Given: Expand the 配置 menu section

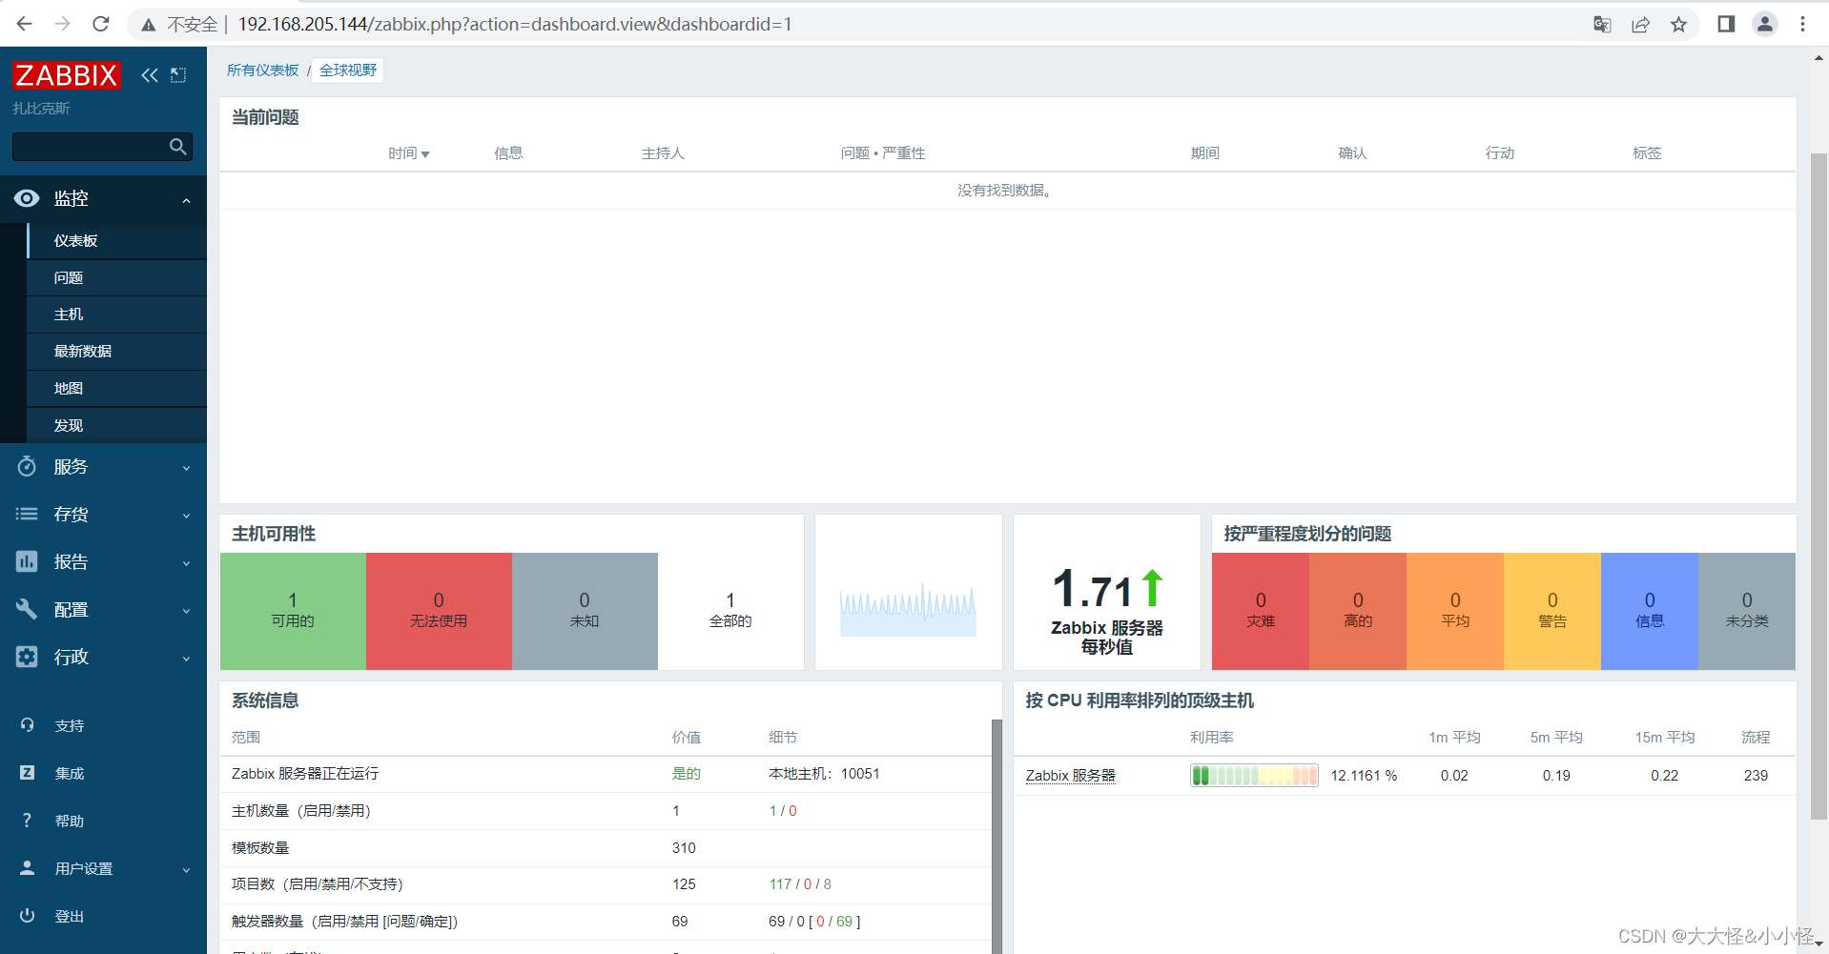Looking at the screenshot, I should [x=187, y=611].
